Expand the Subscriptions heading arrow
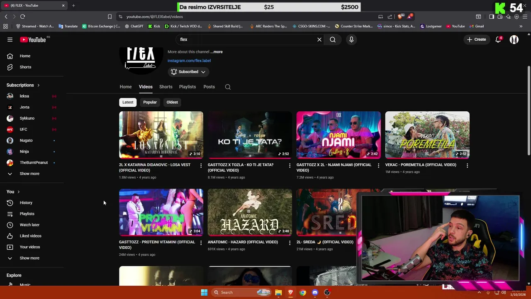The image size is (531, 299). (x=38, y=85)
